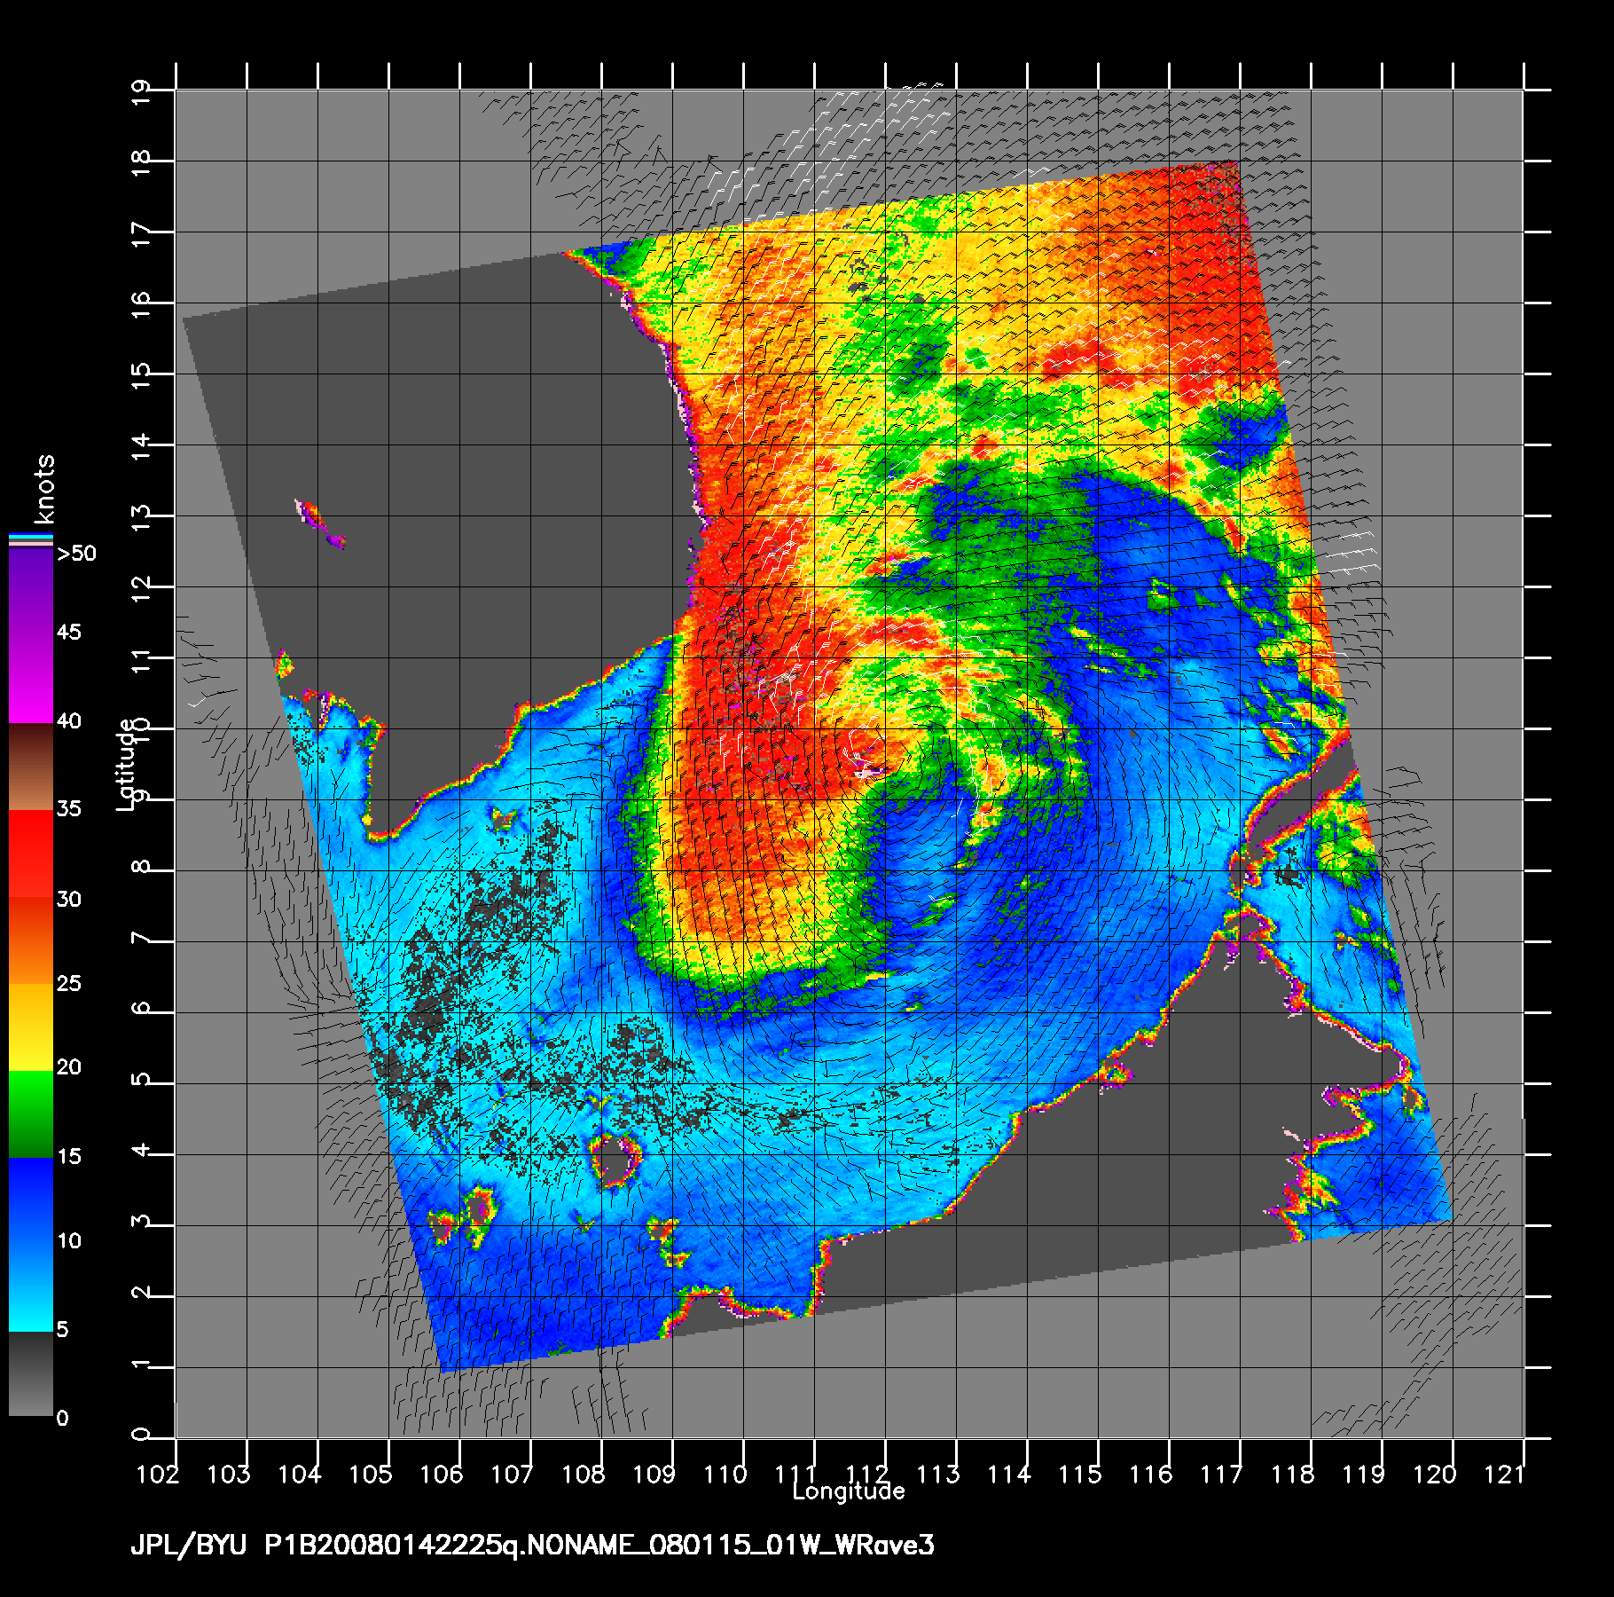Click the '40' colorbar label
Screen dimensions: 1614x1597
68,721
